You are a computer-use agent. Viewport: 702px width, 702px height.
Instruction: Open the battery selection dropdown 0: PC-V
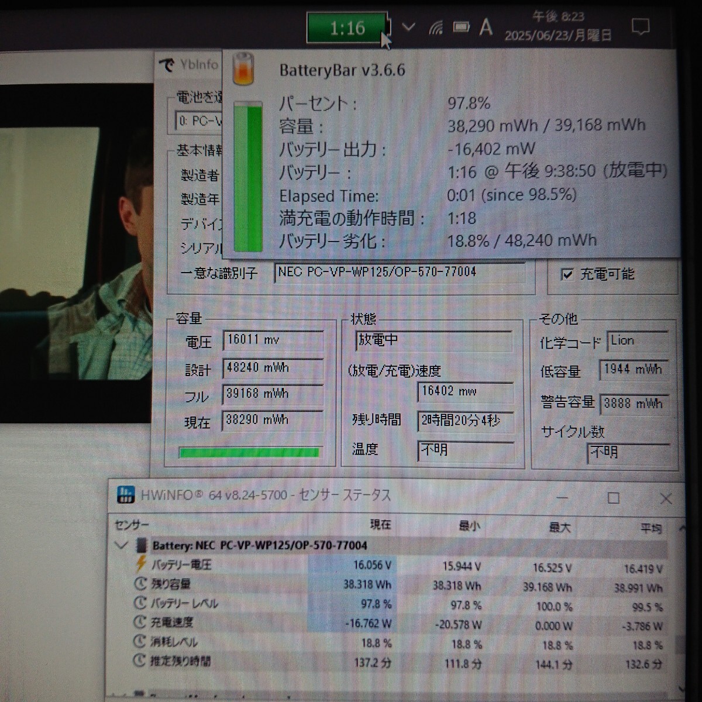coord(199,121)
